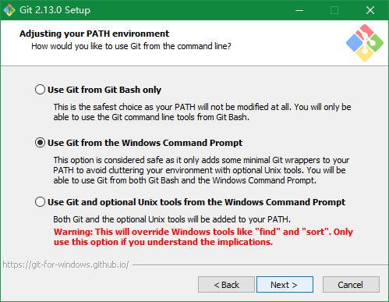Close the Git 2.13.0 Setup window
Viewport: 389px width, 302px height.
pos(370,10)
